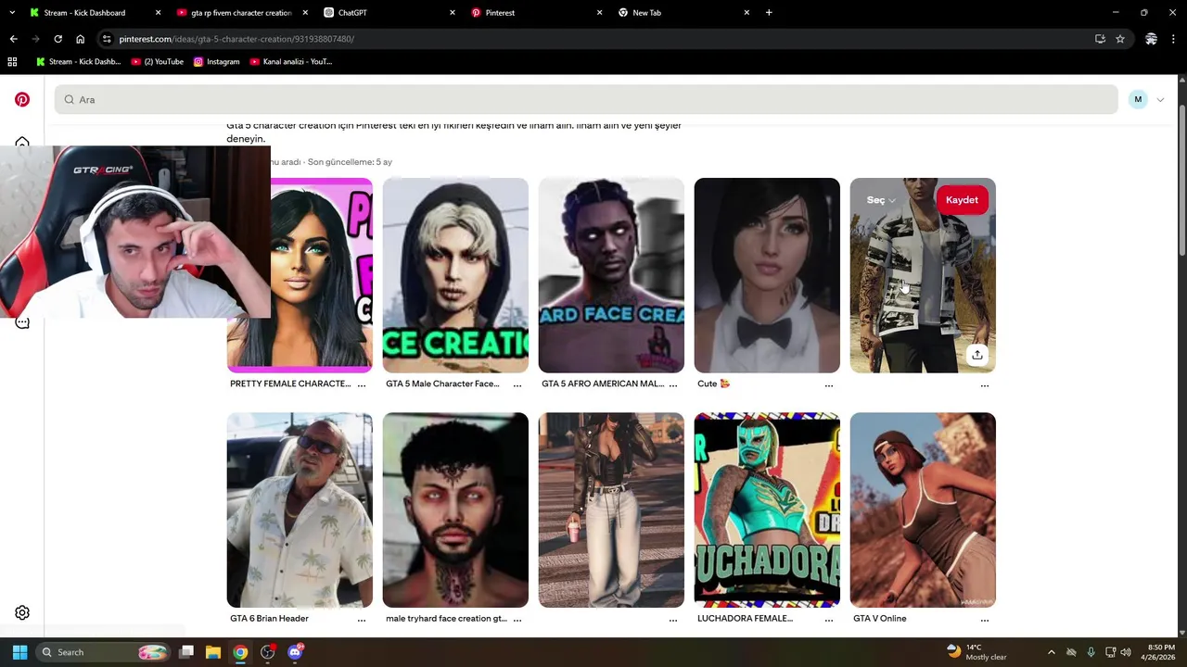Open the LUCHADORA FEMALE pin image
This screenshot has width=1187, height=667.
[767, 510]
